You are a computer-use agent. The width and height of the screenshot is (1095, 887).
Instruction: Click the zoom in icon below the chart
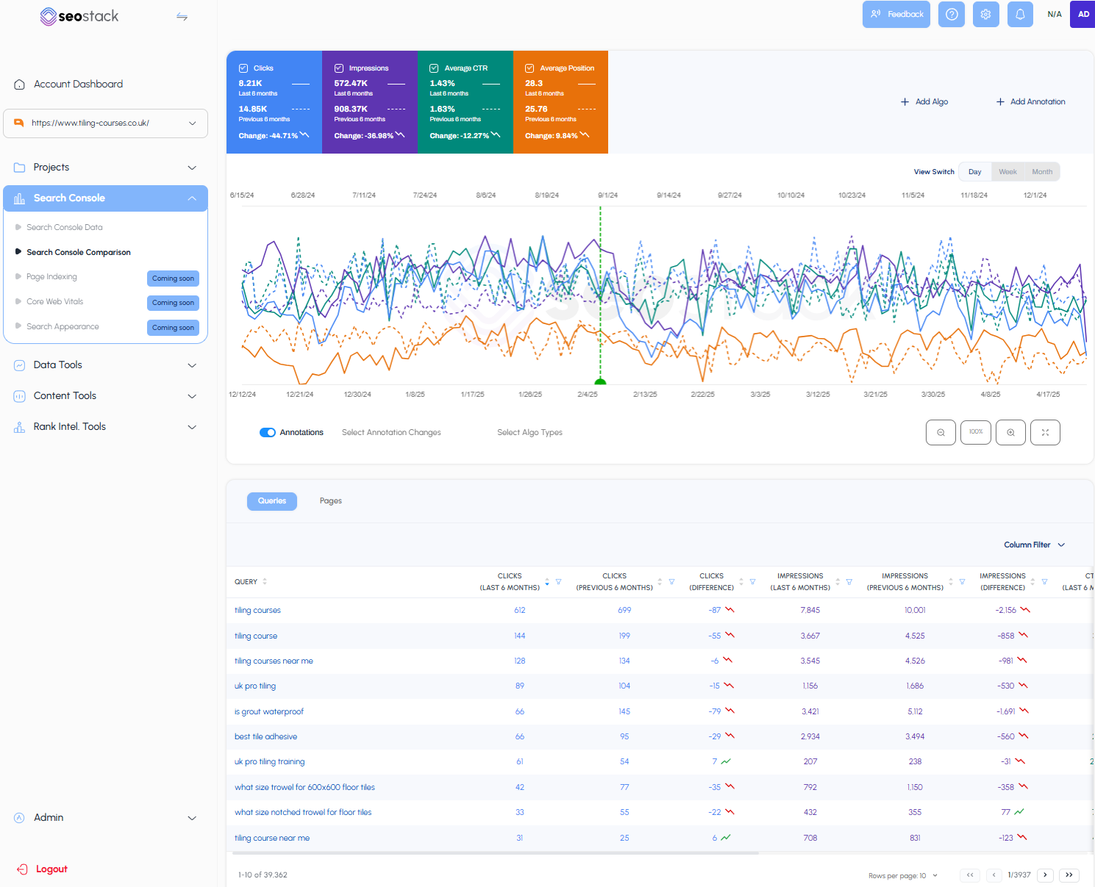pyautogui.click(x=1010, y=432)
